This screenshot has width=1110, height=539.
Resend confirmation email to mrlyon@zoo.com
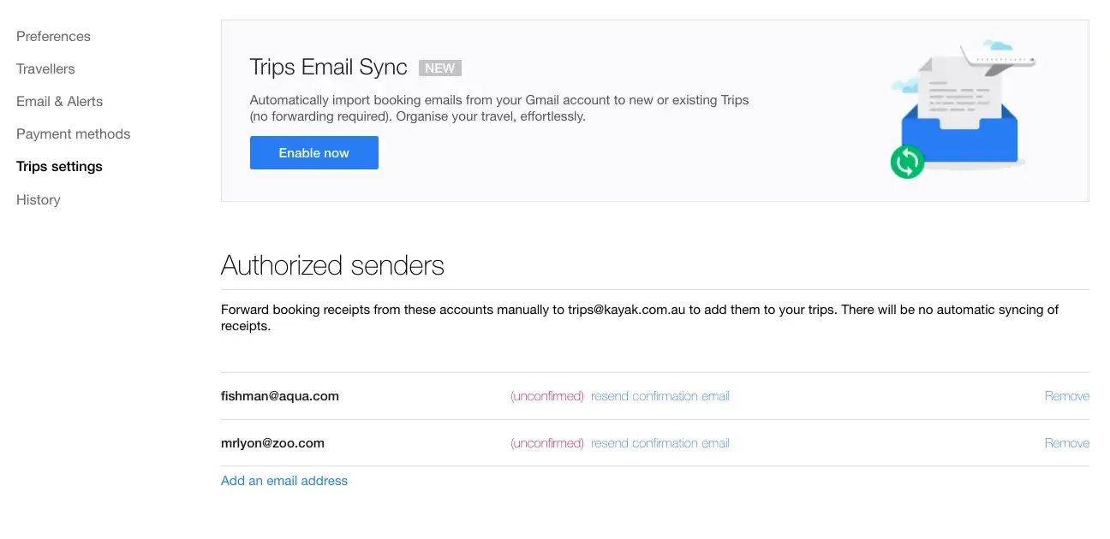click(x=659, y=443)
